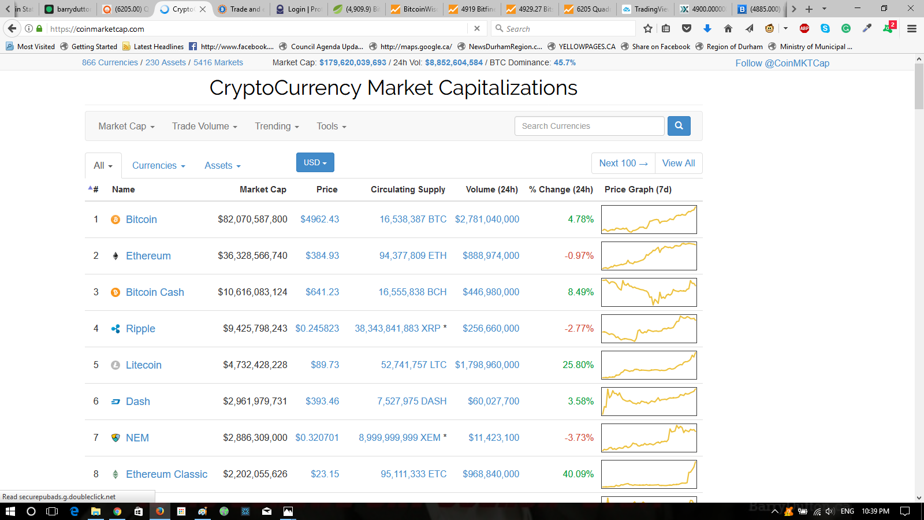Open Google Chrome from the taskbar
This screenshot has width=924, height=520.
coord(117,511)
